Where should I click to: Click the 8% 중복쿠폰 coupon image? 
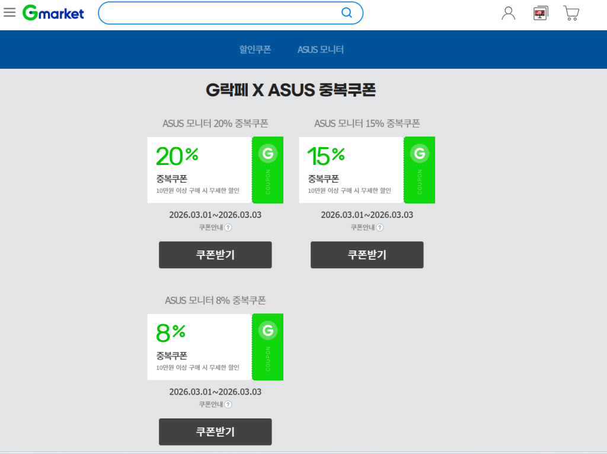(215, 347)
